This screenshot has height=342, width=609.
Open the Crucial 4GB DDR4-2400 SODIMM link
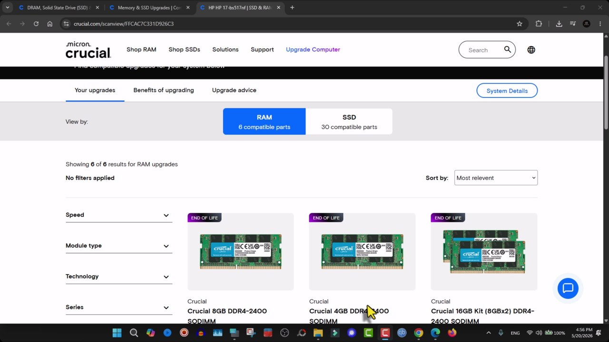tap(349, 316)
